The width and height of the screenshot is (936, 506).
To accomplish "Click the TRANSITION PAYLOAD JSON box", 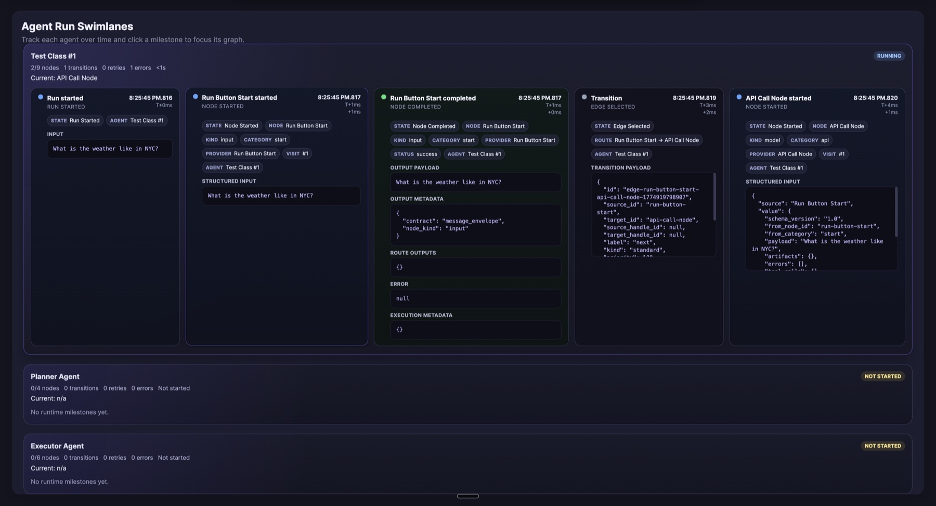I will pyautogui.click(x=653, y=215).
